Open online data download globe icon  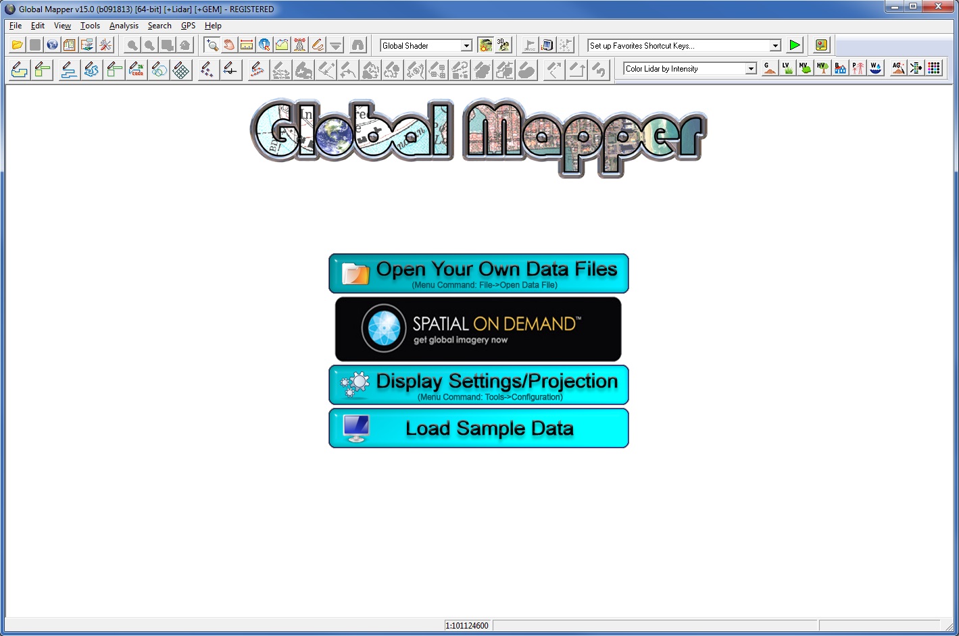[x=52, y=45]
